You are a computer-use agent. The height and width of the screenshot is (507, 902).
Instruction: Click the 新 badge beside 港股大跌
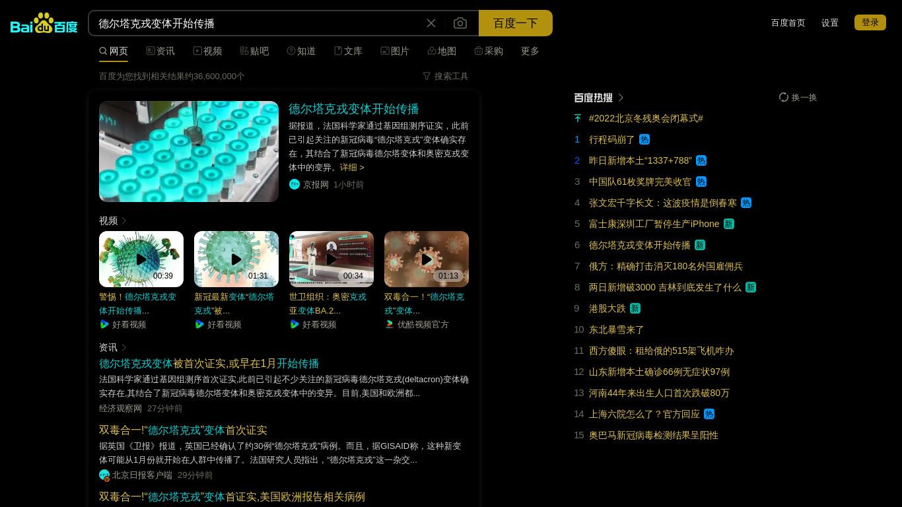click(635, 308)
